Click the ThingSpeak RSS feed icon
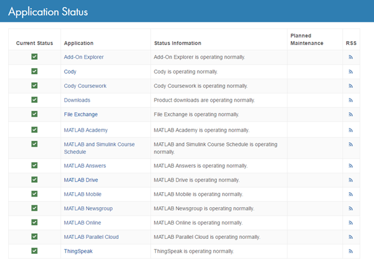Viewport: 374px width, 262px height. 351,251
